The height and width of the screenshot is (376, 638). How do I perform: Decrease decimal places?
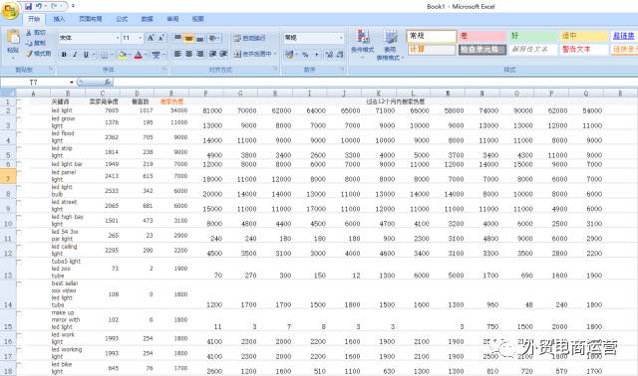340,55
